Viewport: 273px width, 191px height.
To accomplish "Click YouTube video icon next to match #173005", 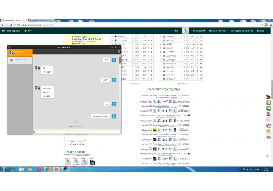I will (x=189, y=115).
